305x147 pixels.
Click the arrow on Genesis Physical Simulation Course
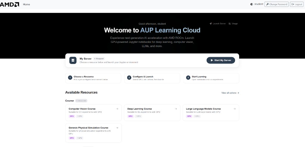tap(117, 128)
